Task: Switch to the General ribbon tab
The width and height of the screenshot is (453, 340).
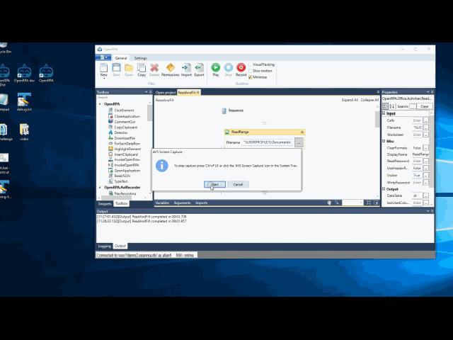Action: [x=121, y=58]
